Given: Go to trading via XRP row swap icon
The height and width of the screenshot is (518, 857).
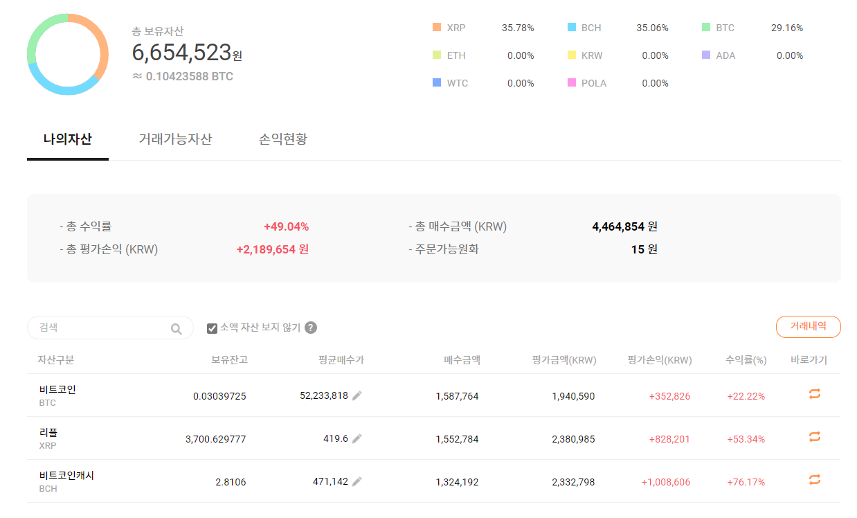Looking at the screenshot, I should [x=815, y=437].
